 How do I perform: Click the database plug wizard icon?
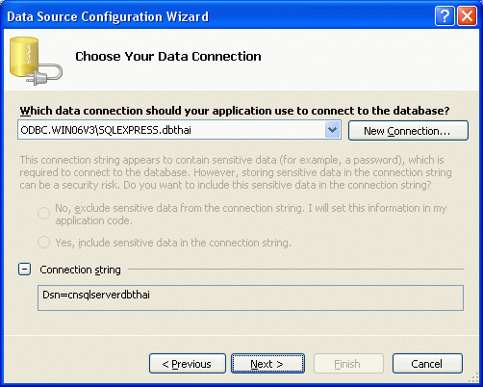point(36,61)
